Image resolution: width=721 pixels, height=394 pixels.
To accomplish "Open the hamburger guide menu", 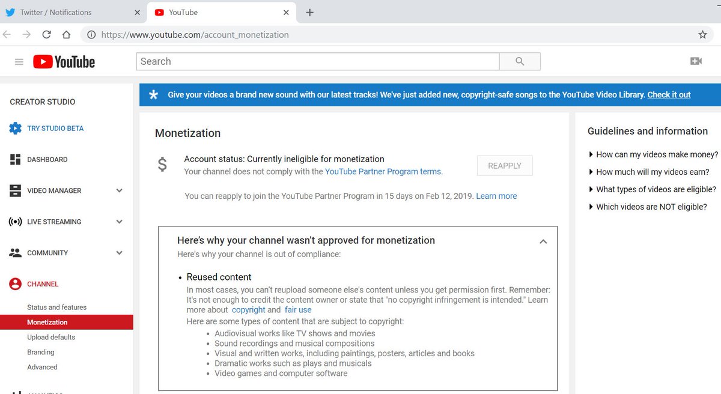I will pos(19,62).
